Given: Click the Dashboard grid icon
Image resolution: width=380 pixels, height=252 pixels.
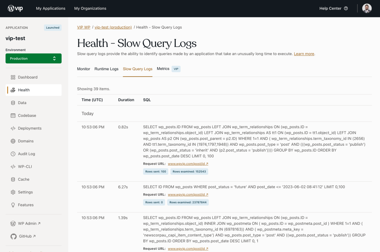Looking at the screenshot, I should pyautogui.click(x=13, y=77).
